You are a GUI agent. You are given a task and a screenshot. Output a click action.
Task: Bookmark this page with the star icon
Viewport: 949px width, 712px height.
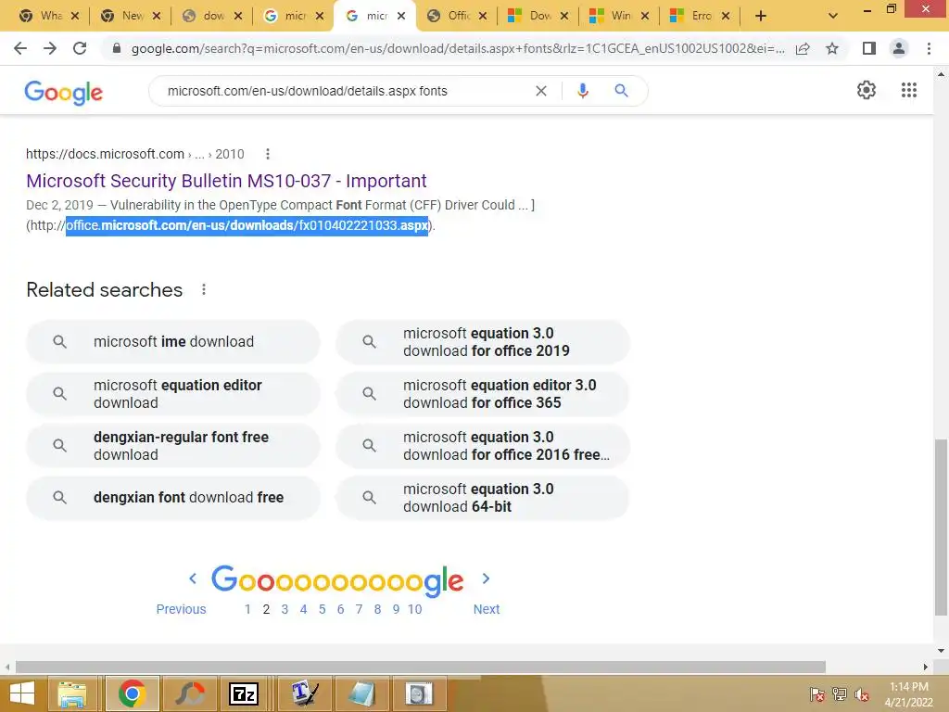pyautogui.click(x=832, y=48)
